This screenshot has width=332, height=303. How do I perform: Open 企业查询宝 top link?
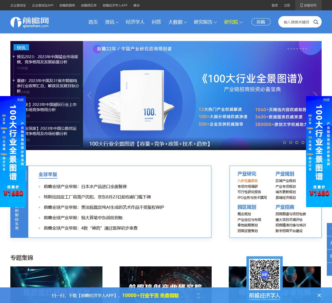coord(18,5)
